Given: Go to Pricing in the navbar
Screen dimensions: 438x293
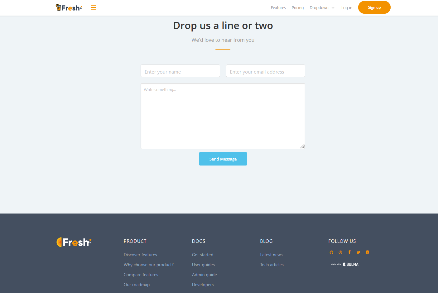Looking at the screenshot, I should tap(297, 8).
